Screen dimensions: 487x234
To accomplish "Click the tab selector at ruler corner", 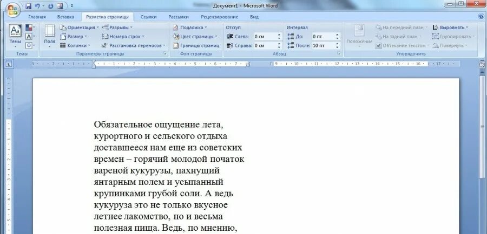I will [x=9, y=64].
